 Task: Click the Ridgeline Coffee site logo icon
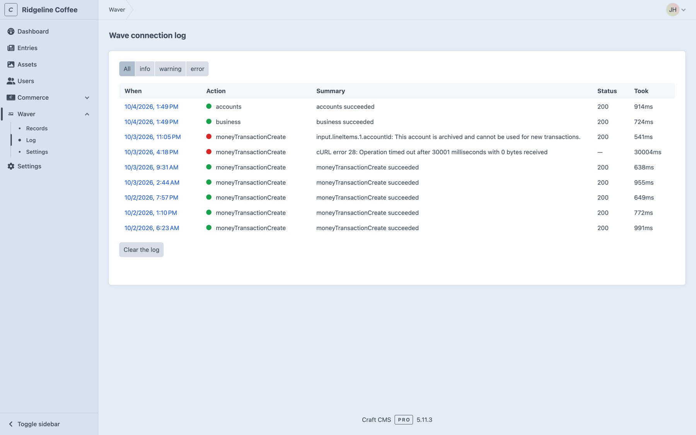click(x=11, y=10)
